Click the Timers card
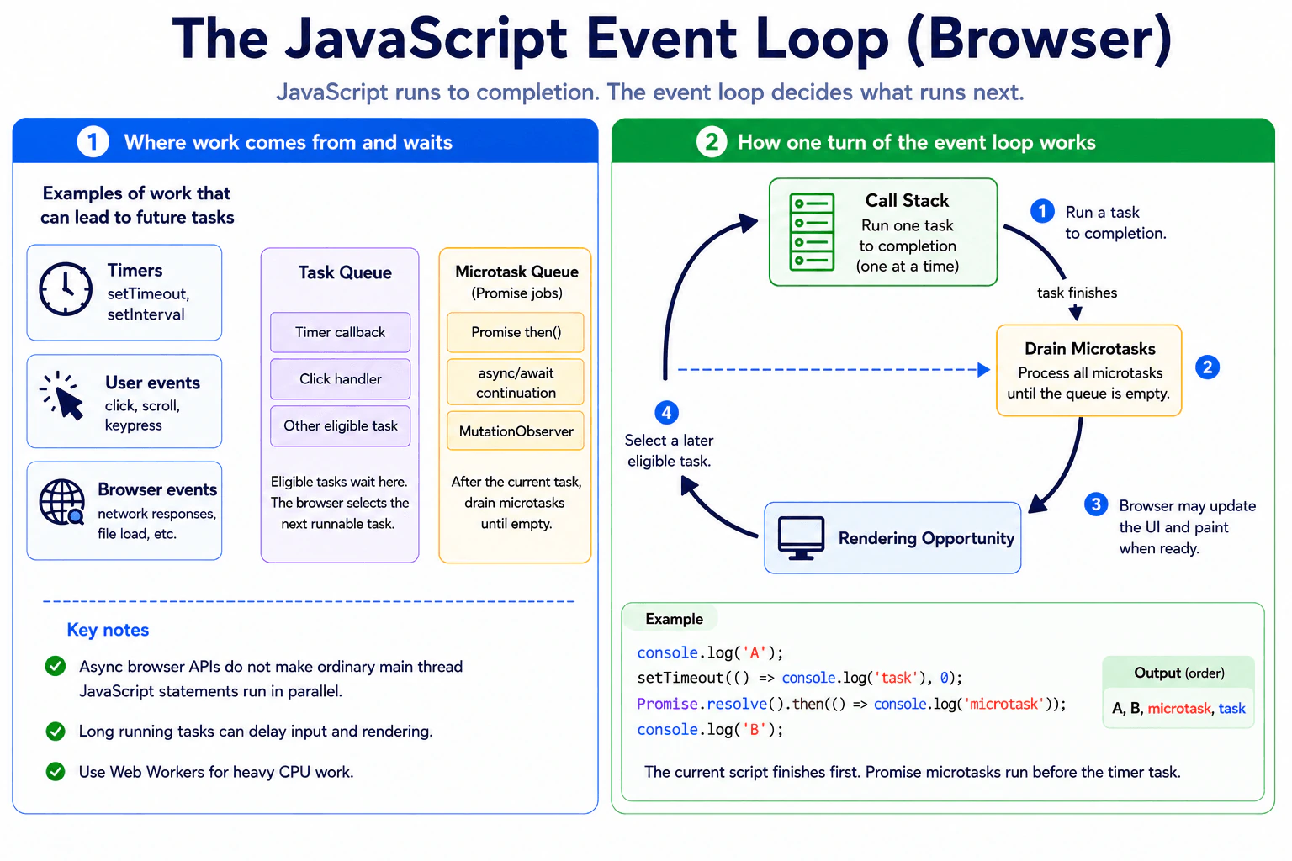Viewport: 1292px width, 861px height. tap(124, 293)
